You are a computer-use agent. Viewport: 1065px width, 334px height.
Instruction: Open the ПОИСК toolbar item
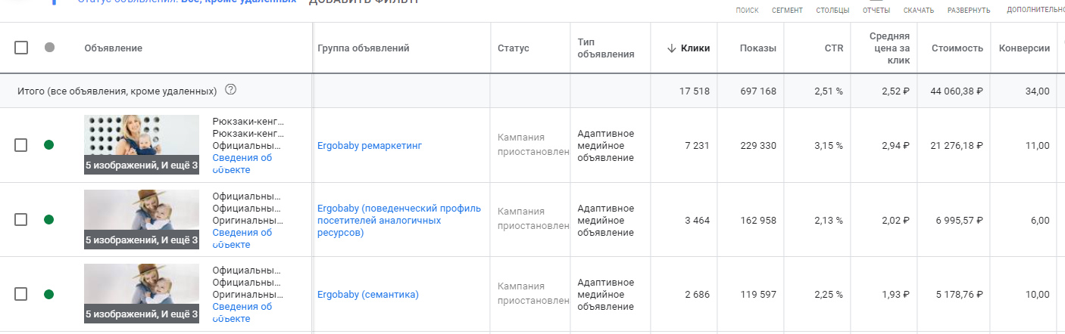point(747,10)
